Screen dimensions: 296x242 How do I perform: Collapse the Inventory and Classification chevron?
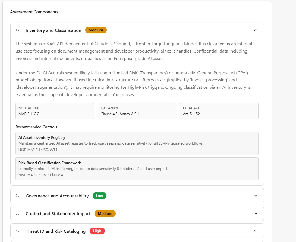256,30
